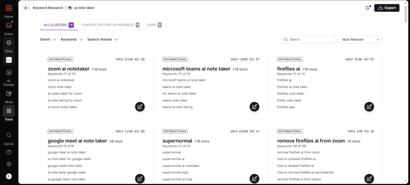
Task: Select the keyword 'zoom note taker'
Action: (60, 87)
